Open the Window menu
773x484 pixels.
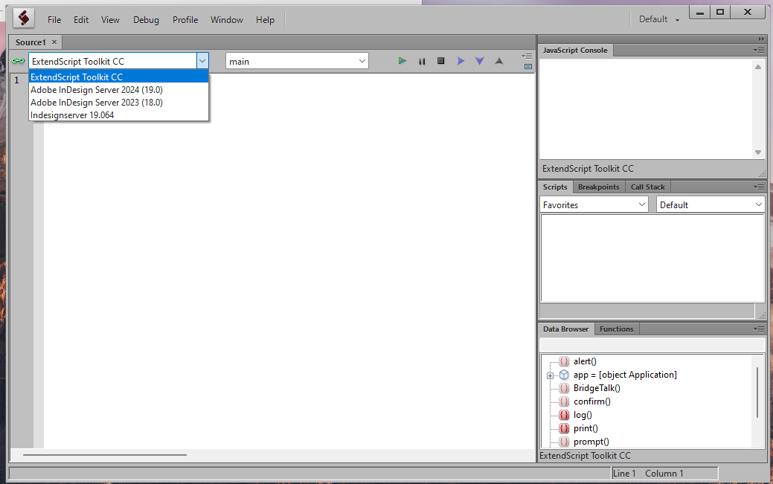[227, 20]
